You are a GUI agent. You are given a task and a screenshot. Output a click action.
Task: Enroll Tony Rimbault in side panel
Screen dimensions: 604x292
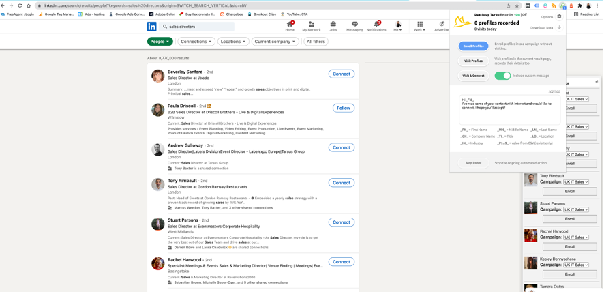[x=569, y=191]
